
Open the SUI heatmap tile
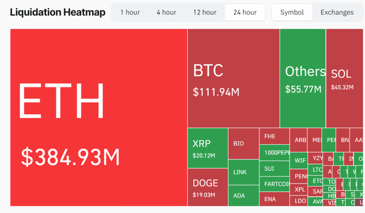click(274, 168)
